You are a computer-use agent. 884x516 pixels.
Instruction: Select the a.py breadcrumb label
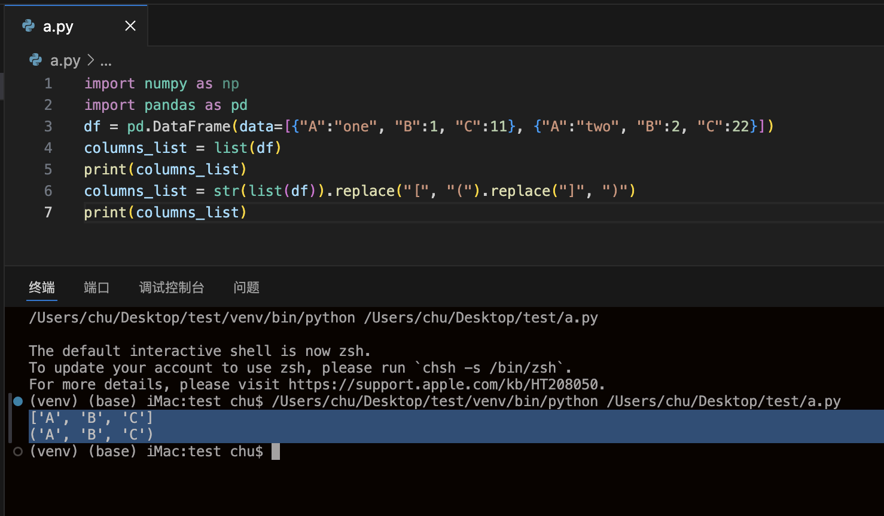click(x=65, y=60)
